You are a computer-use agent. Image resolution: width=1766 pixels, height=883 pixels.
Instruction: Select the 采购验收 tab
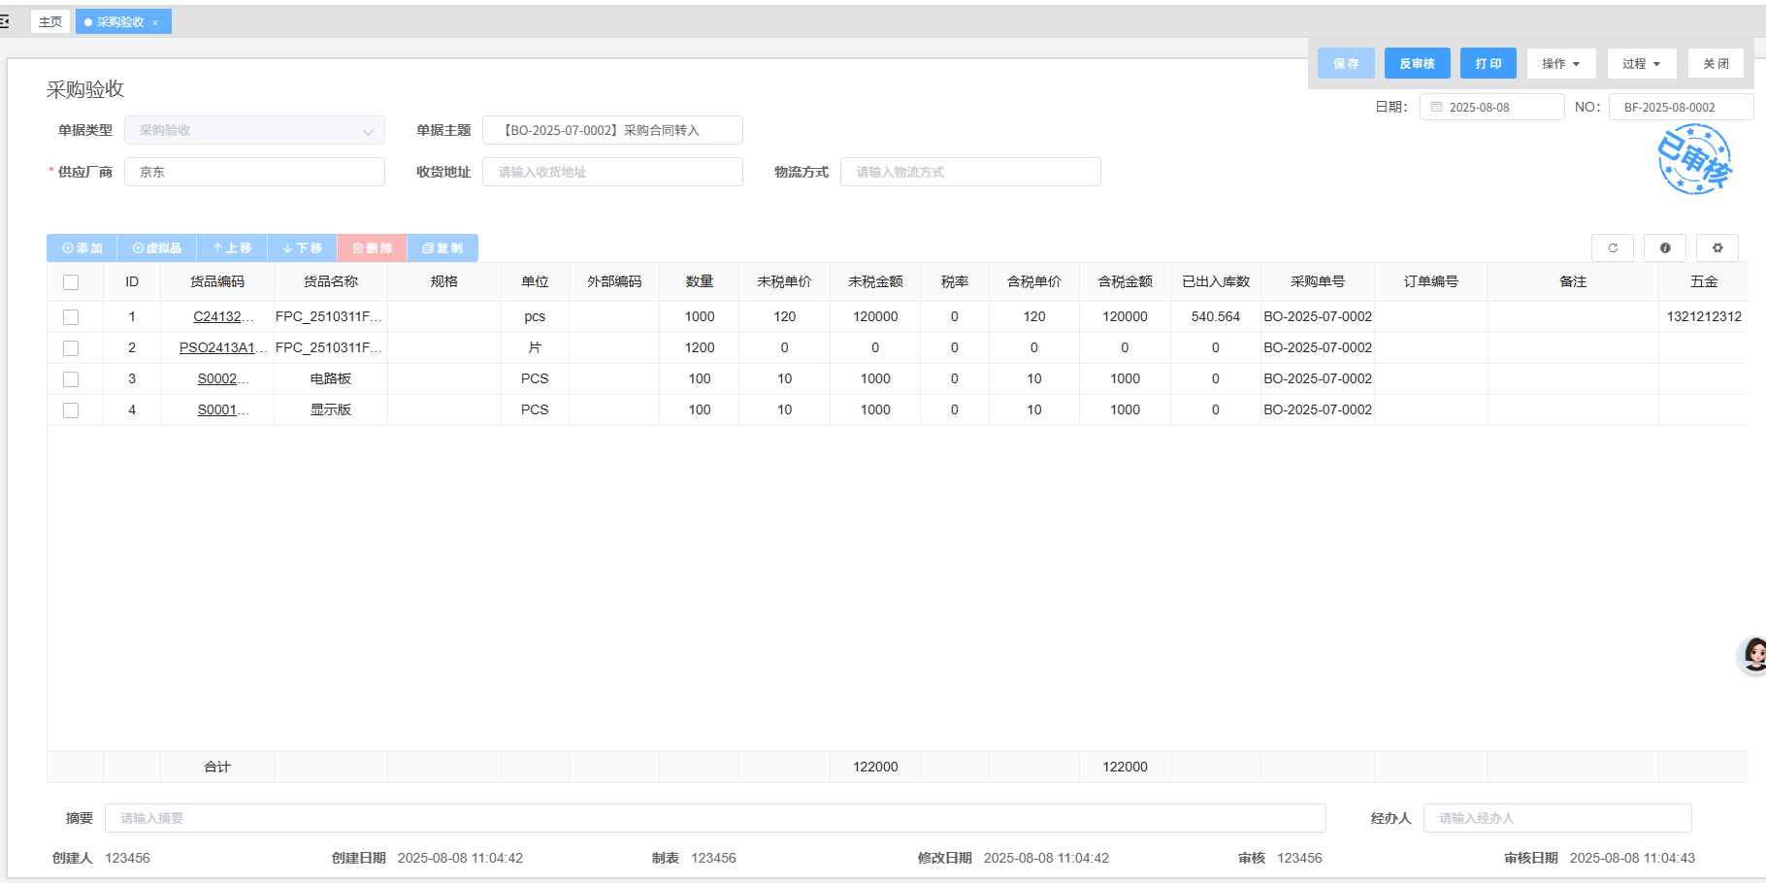click(120, 22)
